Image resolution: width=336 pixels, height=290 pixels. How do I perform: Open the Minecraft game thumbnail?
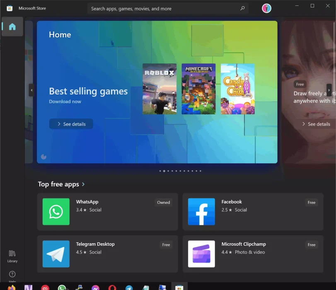point(198,89)
